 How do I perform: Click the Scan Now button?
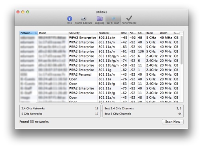click(173, 122)
